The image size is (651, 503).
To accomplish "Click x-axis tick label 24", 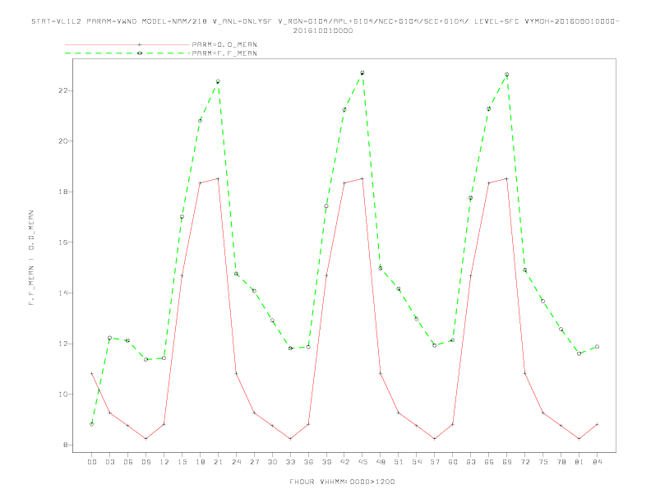I will click(236, 462).
